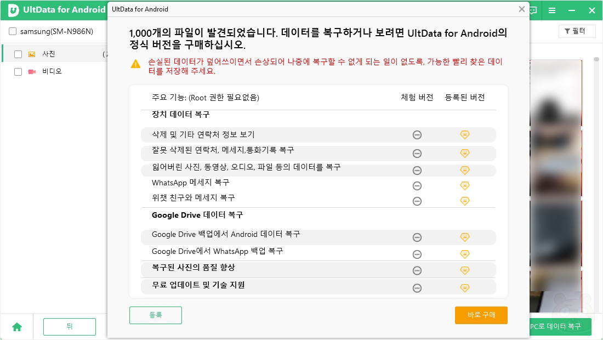Click trial minus icon for WhatsApp 메세지 복구
Screen dimensions: 603x340
tap(417, 186)
